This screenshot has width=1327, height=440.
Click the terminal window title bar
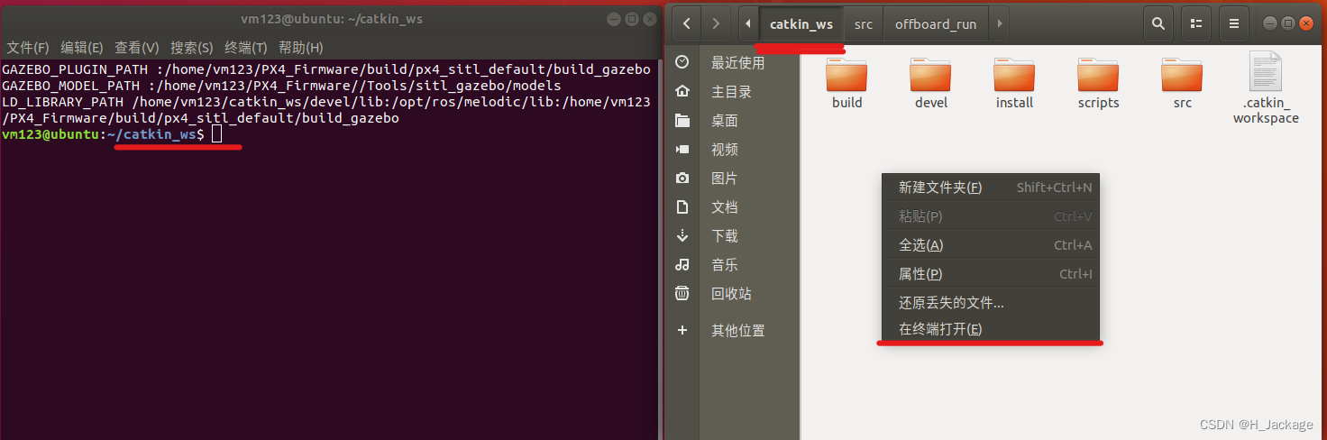coord(331,18)
